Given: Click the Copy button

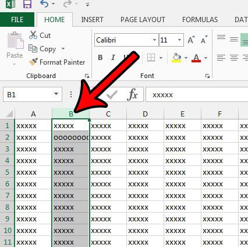Looking at the screenshot, I should click(42, 48).
